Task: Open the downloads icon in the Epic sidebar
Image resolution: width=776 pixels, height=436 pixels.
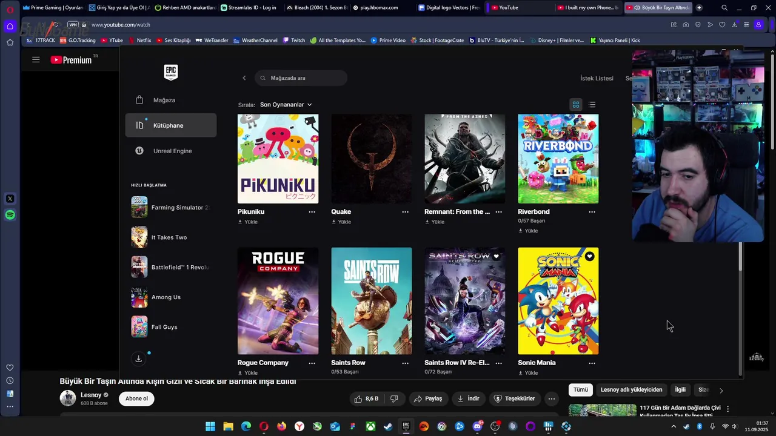Action: pos(138,358)
